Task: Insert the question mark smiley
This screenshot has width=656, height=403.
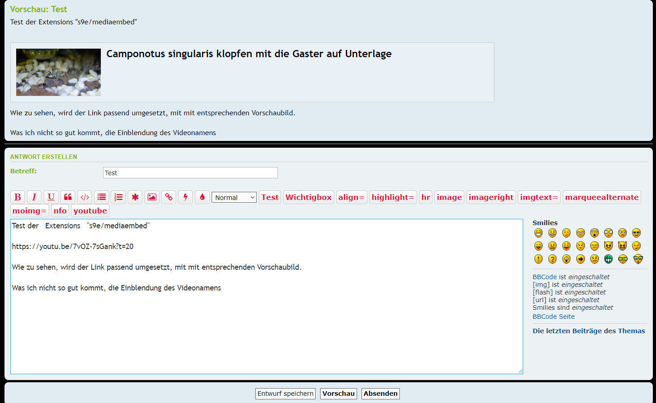Action: [x=552, y=259]
